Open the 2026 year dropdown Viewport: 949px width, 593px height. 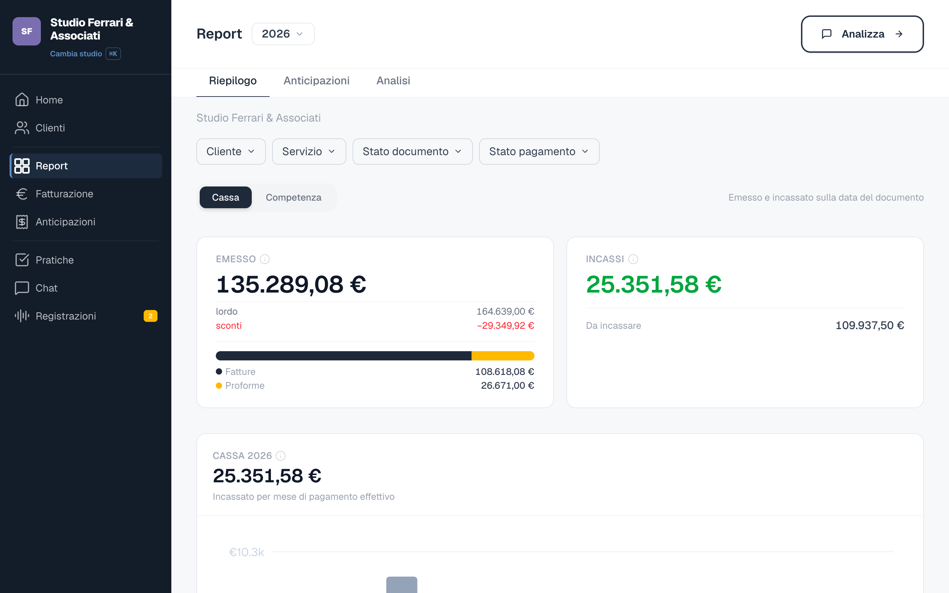coord(283,34)
